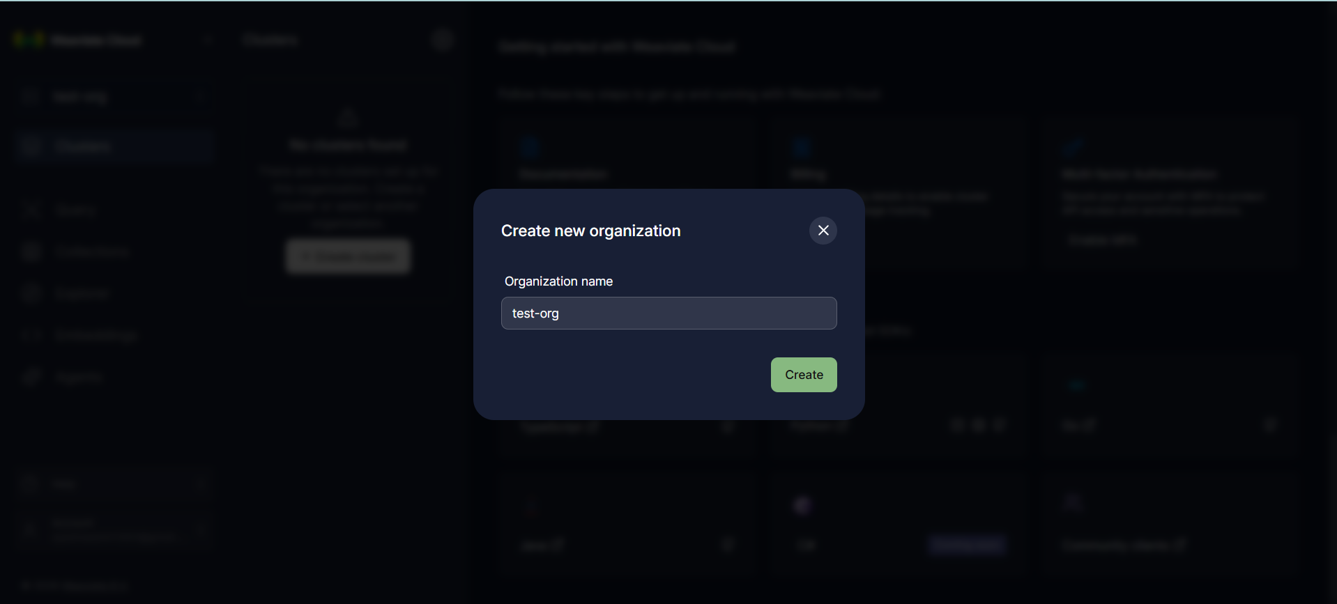
Task: Click the blue Documentation card icon
Action: click(530, 147)
